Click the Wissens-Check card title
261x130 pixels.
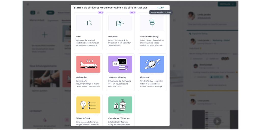point(83,118)
